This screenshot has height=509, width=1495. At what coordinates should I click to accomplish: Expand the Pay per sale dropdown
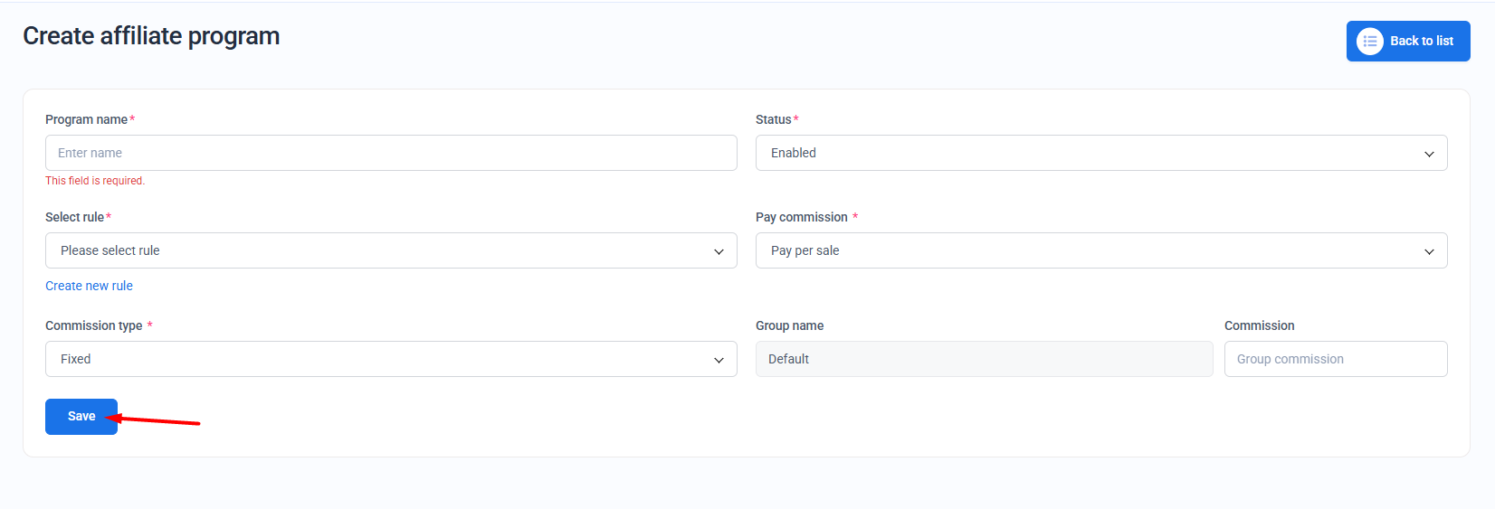tap(1086, 250)
